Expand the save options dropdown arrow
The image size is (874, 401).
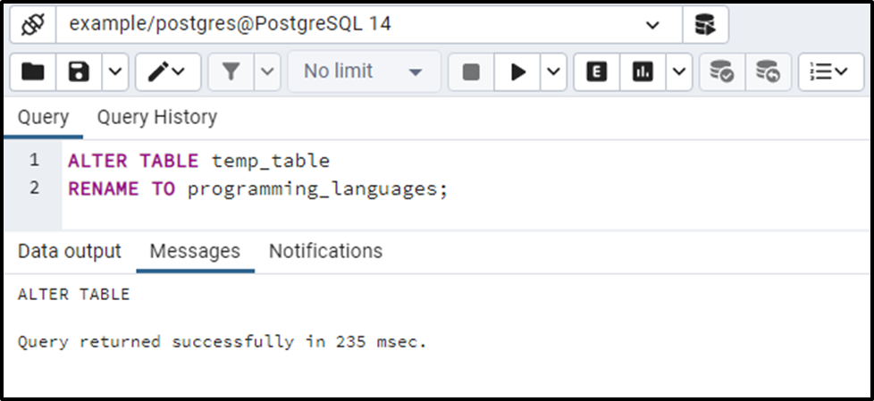(x=114, y=71)
